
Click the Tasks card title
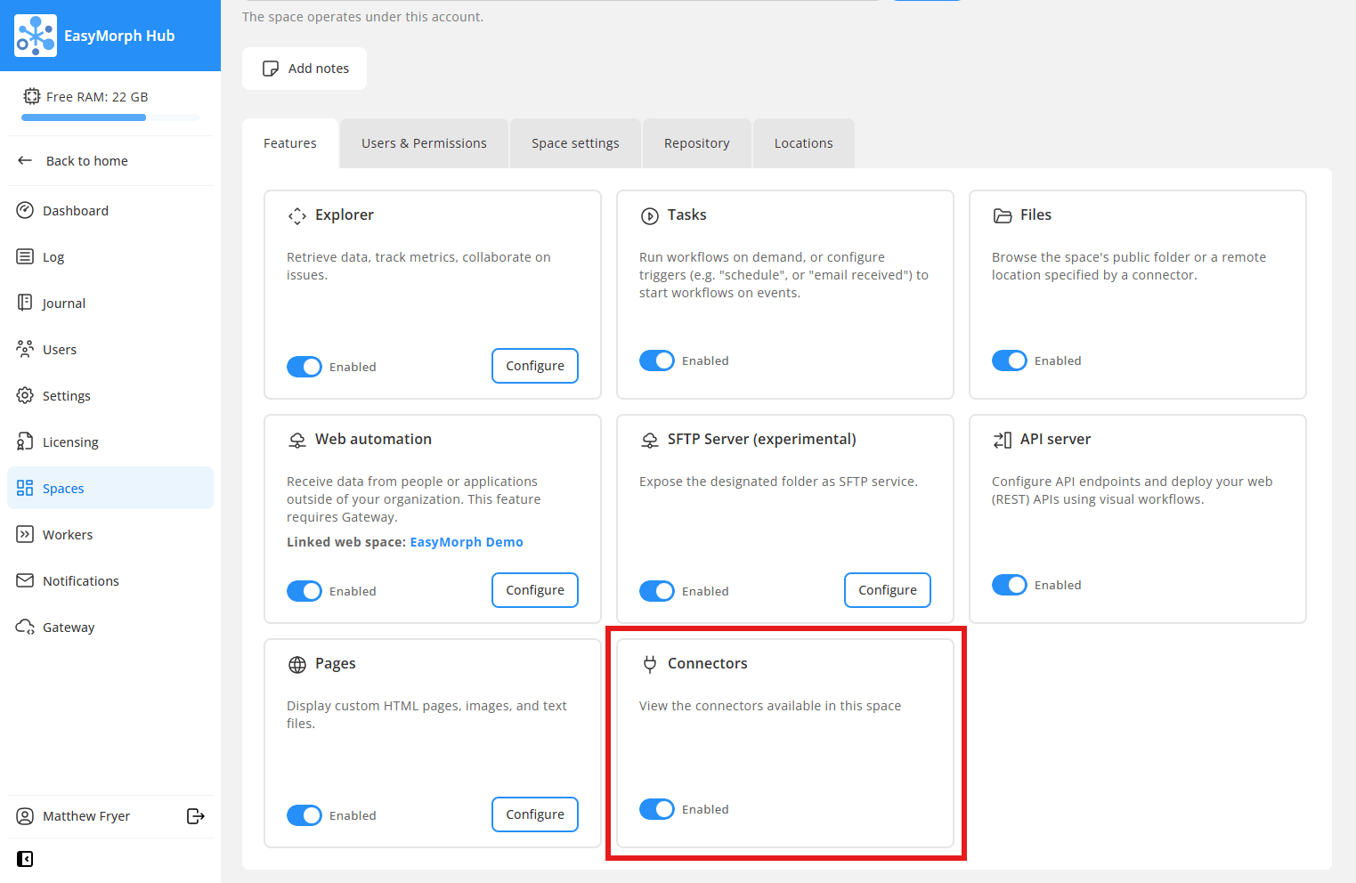pos(687,215)
